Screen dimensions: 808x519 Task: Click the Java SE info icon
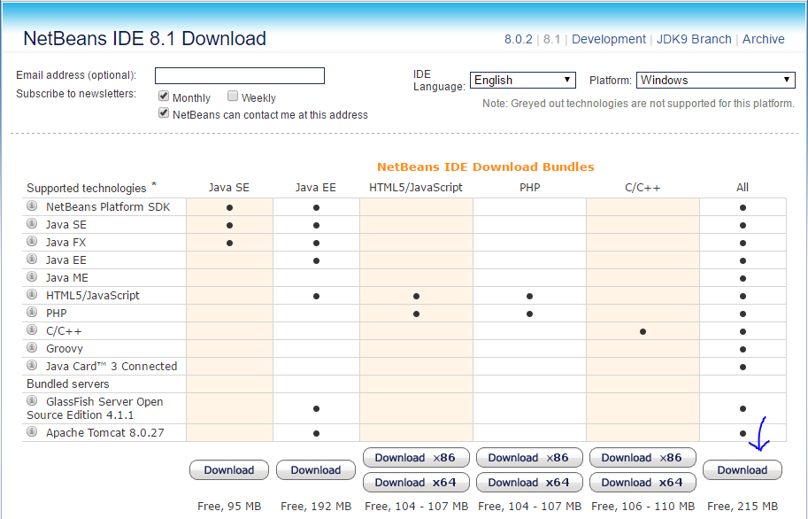[31, 224]
